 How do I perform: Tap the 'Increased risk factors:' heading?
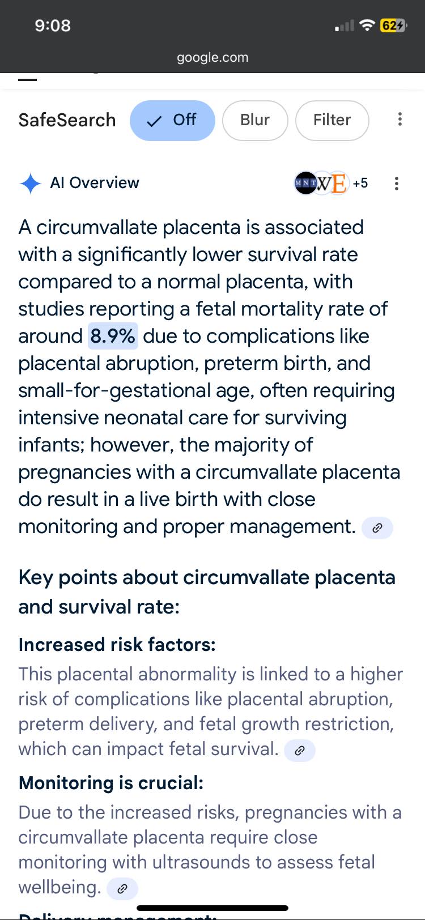(117, 645)
